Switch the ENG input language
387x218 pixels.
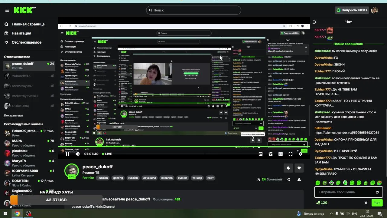(x=355, y=213)
